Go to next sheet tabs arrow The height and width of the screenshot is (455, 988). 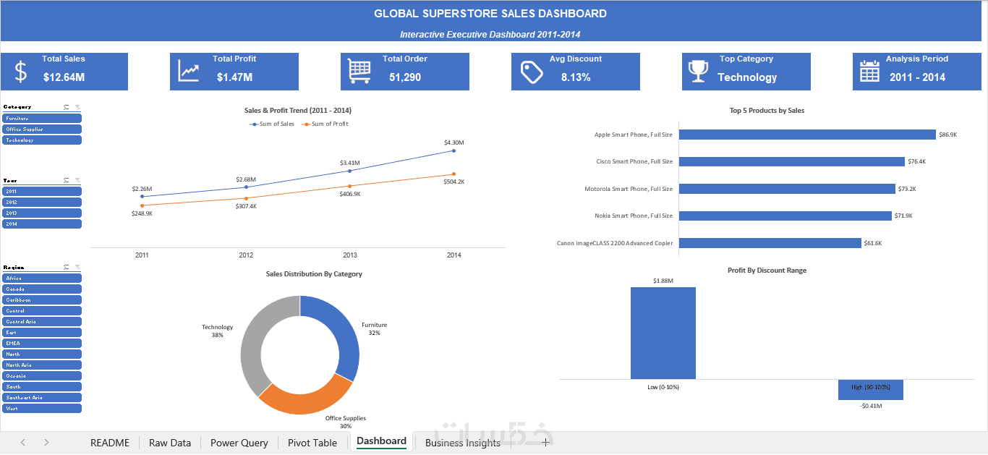point(46,442)
